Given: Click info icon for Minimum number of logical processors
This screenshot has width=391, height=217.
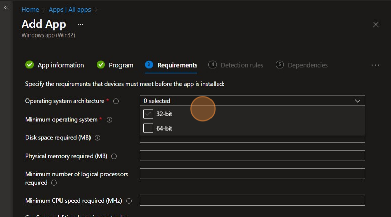Looking at the screenshot, I should (54, 183).
